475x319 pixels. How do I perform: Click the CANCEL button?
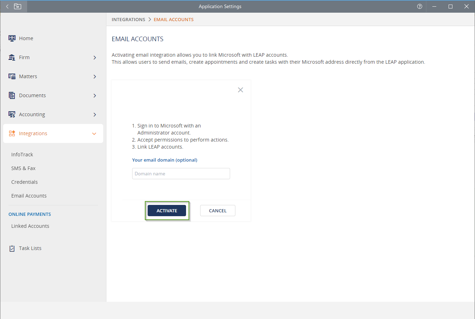pos(218,211)
